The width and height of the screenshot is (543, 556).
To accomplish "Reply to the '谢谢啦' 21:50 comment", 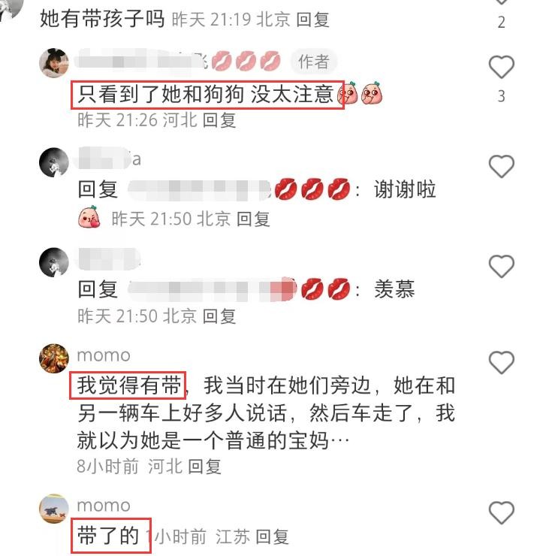I will pyautogui.click(x=253, y=219).
